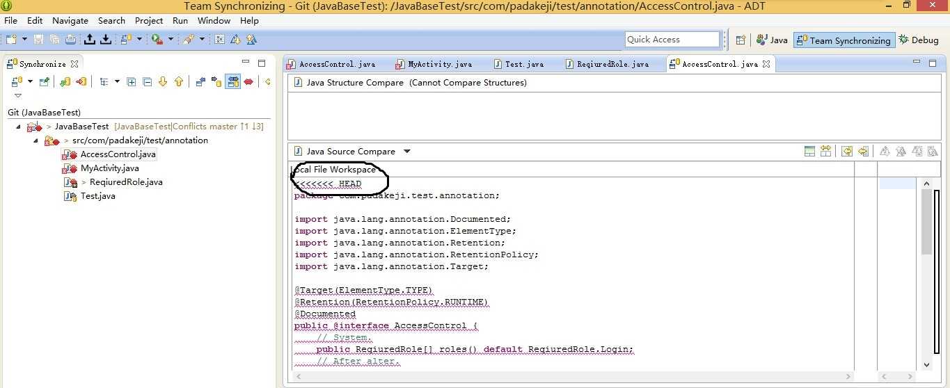Open Synchronize view menu triangle
This screenshot has height=388, width=950.
pos(17,96)
